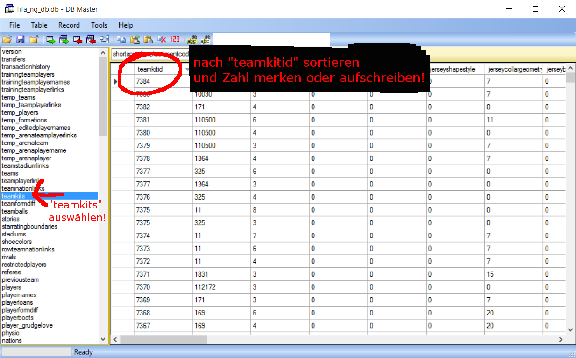Open a database file with the folder icon
This screenshot has height=358, width=576.
pos(7,40)
